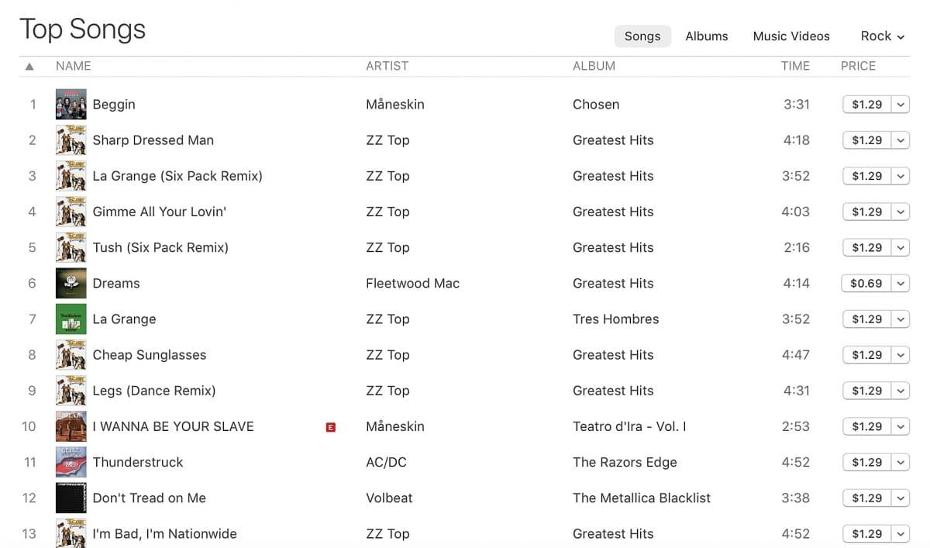Image resolution: width=930 pixels, height=548 pixels.
Task: Open the Måneskin artist link for Beggin
Action: pyautogui.click(x=395, y=105)
